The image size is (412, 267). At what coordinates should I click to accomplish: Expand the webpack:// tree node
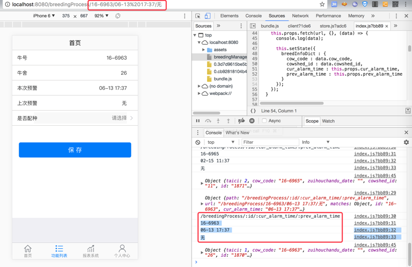coord(199,93)
